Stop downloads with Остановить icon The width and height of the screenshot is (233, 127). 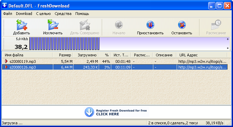182,25
